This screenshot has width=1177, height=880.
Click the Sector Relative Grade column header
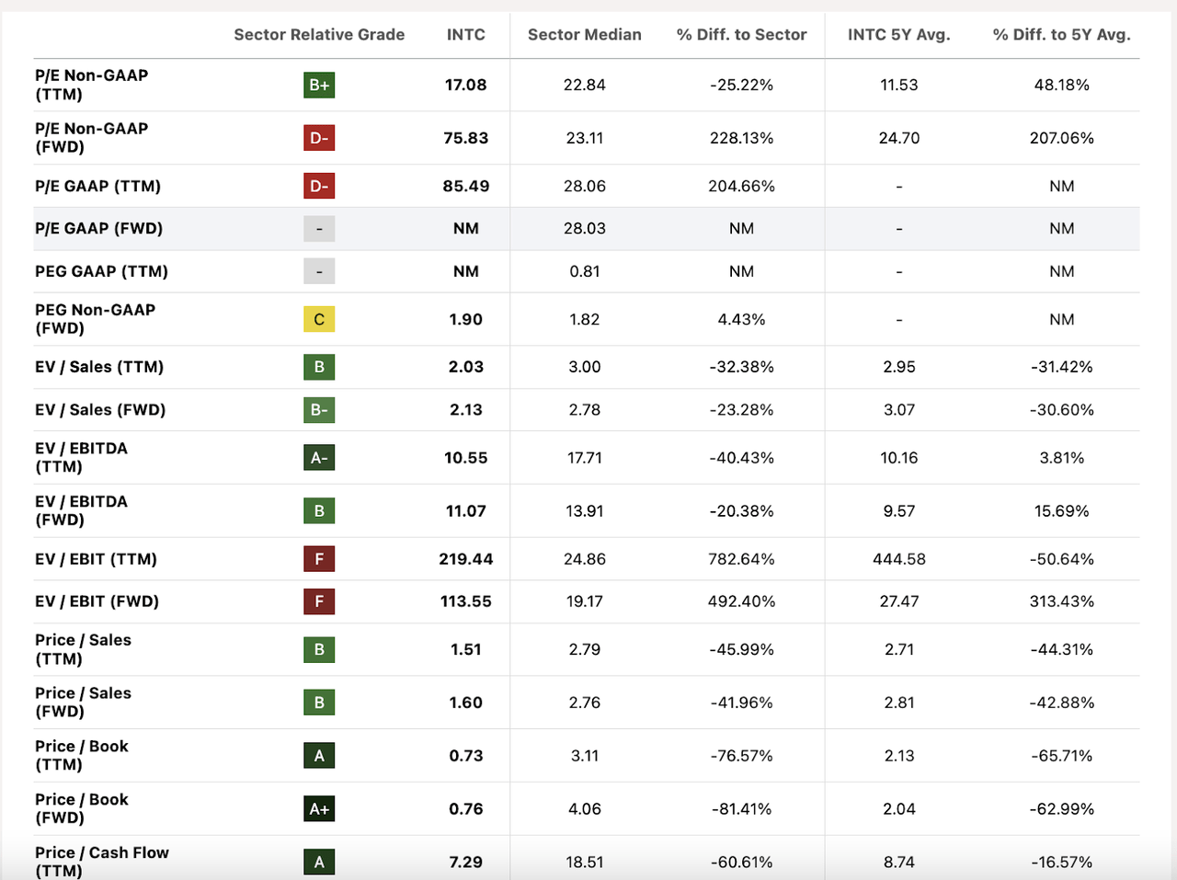tap(319, 35)
